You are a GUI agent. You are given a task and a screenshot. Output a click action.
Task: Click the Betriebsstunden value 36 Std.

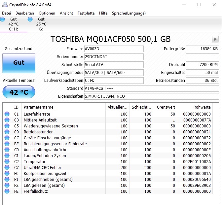click(203, 81)
